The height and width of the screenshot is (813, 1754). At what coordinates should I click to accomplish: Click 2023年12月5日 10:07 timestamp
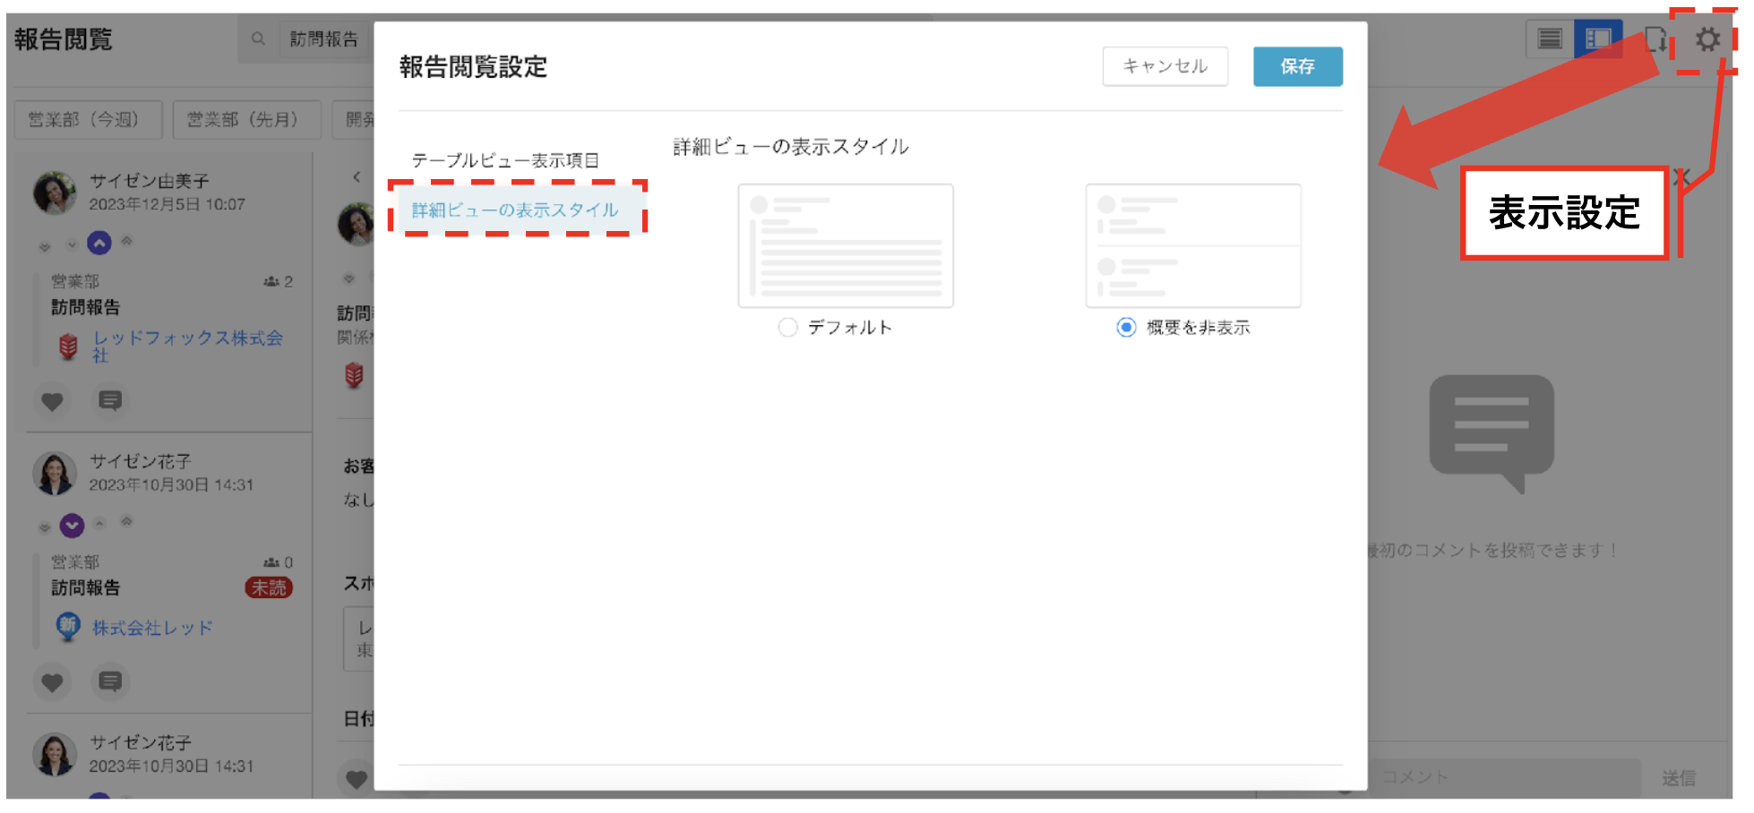click(168, 204)
